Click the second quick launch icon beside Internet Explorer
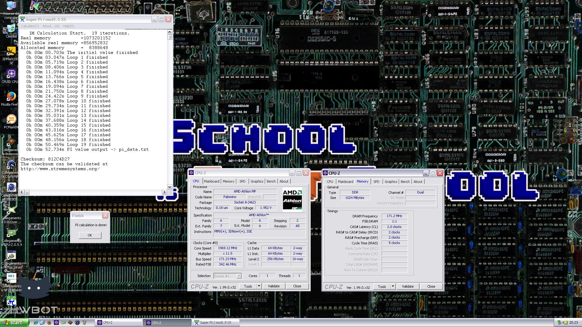Image resolution: width=582 pixels, height=327 pixels. coord(42,322)
